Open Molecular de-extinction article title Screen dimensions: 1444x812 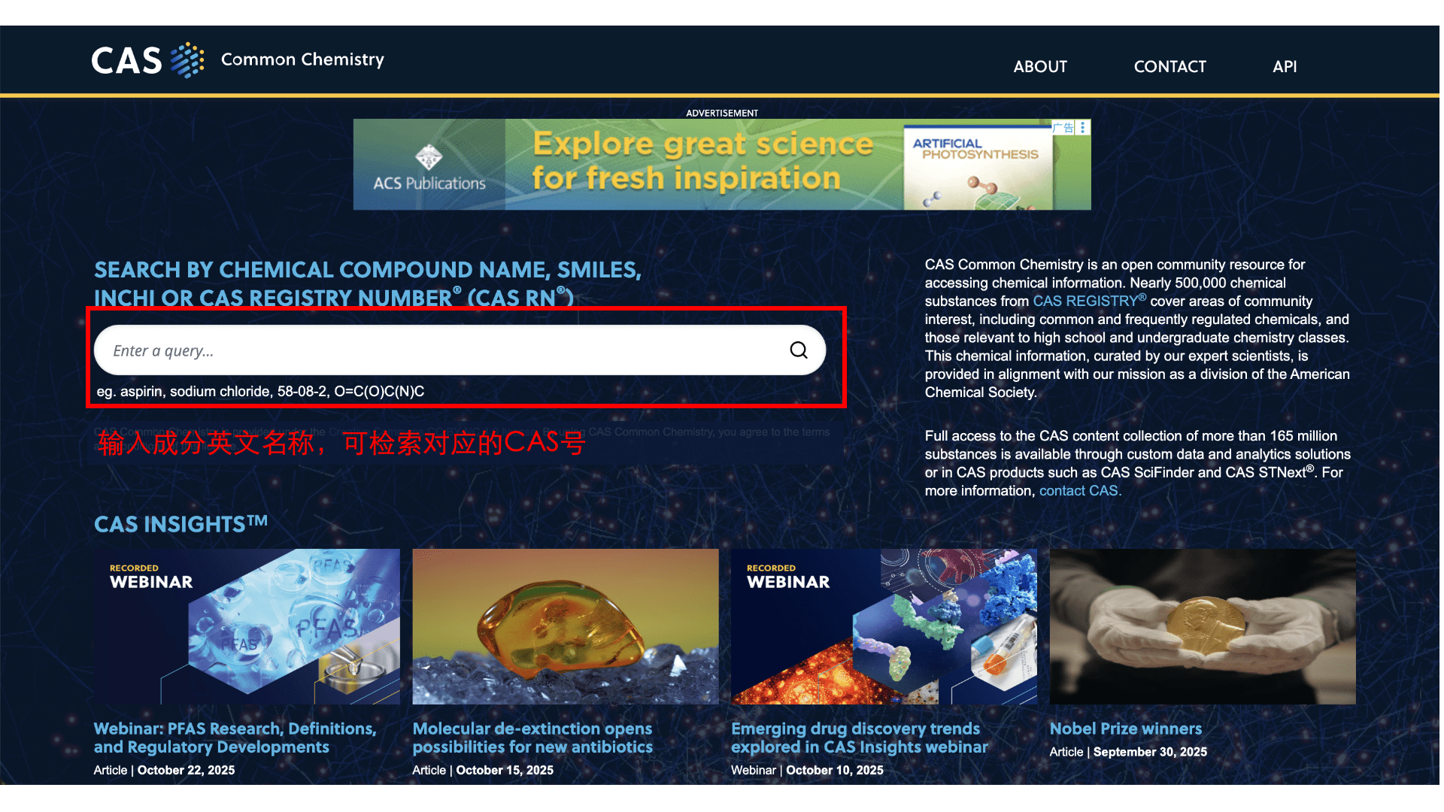(532, 738)
